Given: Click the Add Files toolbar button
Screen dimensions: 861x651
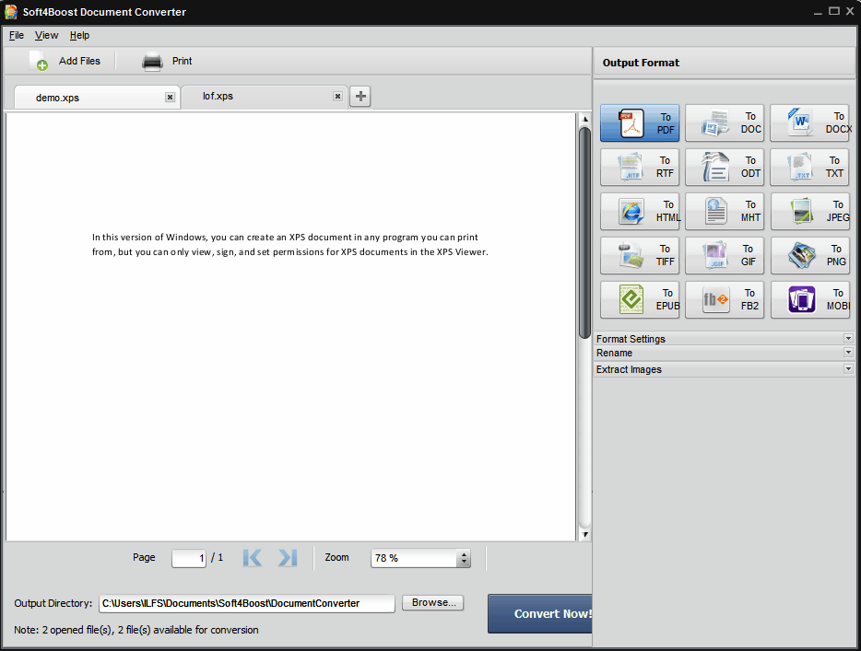Looking at the screenshot, I should click(x=65, y=61).
